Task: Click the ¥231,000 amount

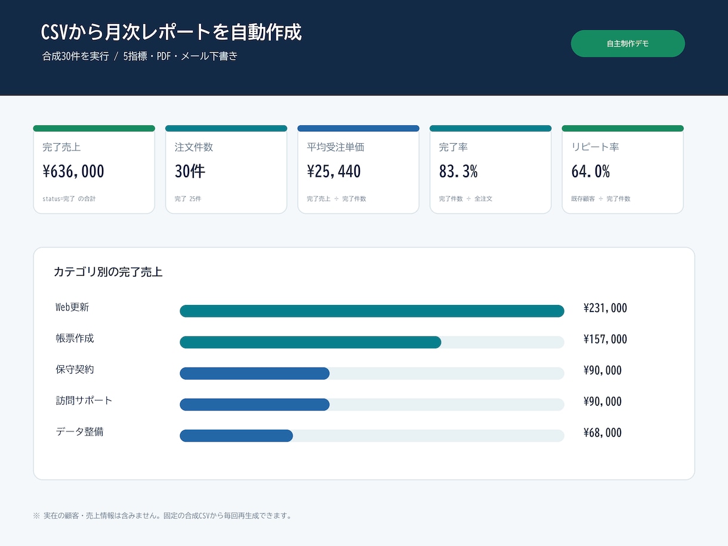Action: tap(605, 309)
